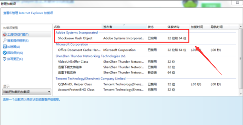Click the 已启用 status of Shockwave Flash
This screenshot has height=125, width=243.
click(x=152, y=38)
